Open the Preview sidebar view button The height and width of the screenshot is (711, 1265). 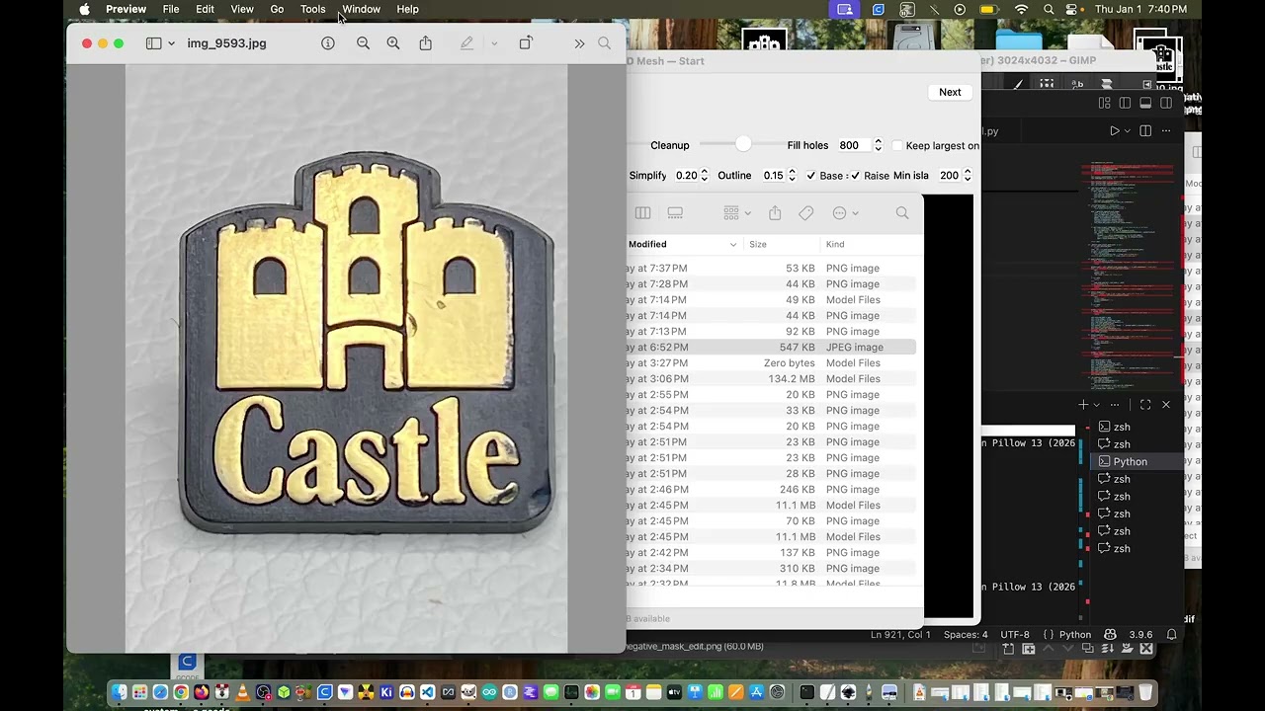pos(153,43)
